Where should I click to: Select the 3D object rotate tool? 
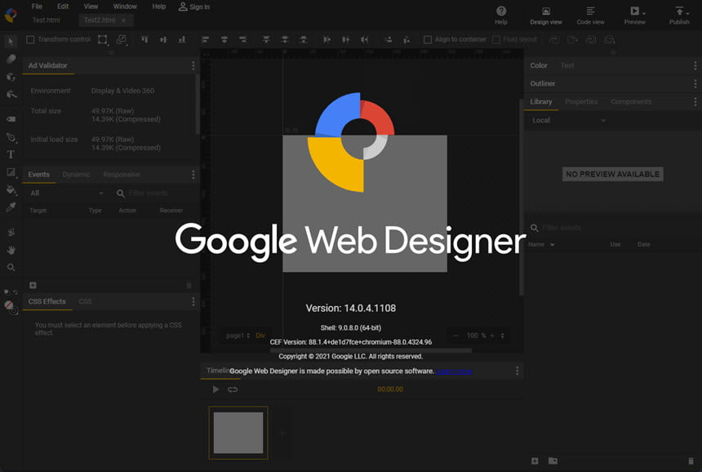pyautogui.click(x=11, y=77)
